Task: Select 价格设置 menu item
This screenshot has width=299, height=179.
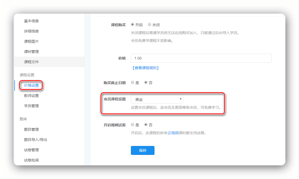Action: (x=31, y=85)
